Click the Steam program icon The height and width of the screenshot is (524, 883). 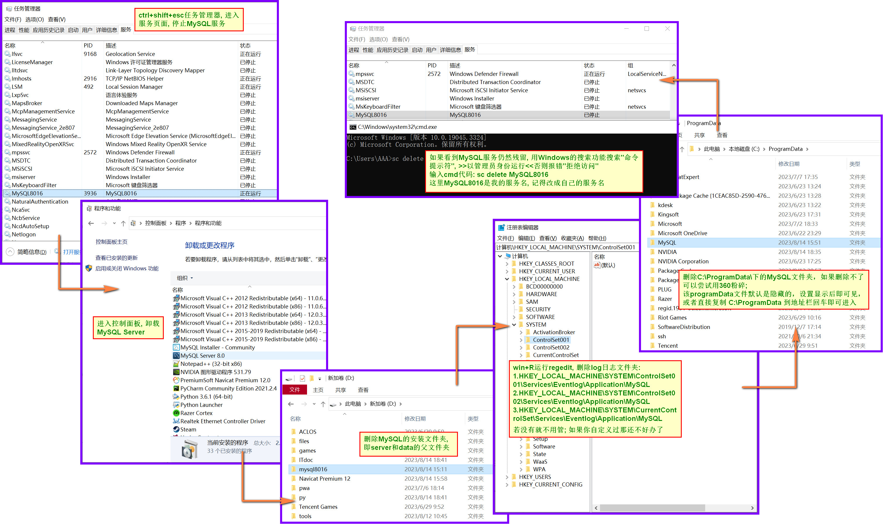tap(176, 429)
